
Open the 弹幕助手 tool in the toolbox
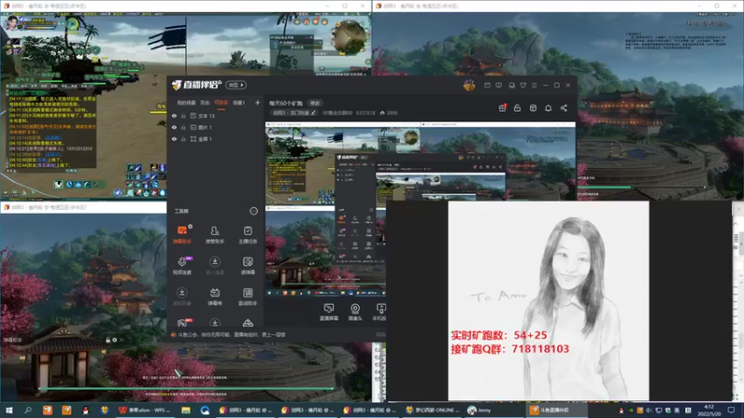[182, 234]
